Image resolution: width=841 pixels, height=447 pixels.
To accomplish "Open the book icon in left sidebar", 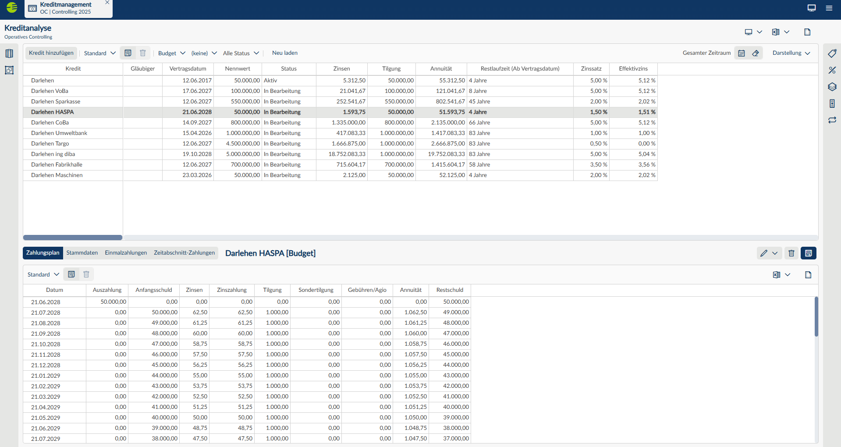I will (x=9, y=53).
